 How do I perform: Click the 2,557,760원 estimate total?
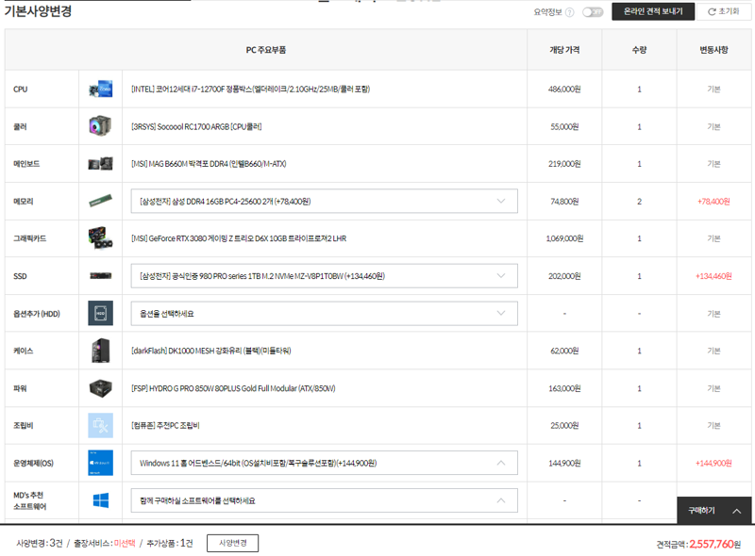pyautogui.click(x=715, y=544)
